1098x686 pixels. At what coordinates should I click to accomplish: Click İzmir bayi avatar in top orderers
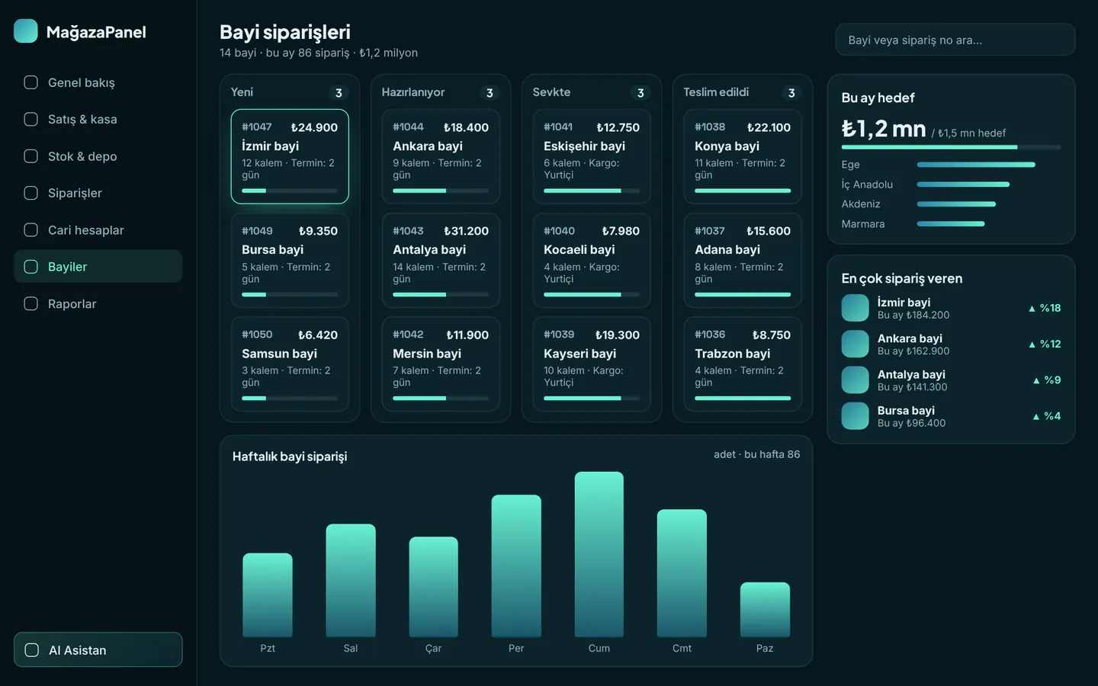855,308
